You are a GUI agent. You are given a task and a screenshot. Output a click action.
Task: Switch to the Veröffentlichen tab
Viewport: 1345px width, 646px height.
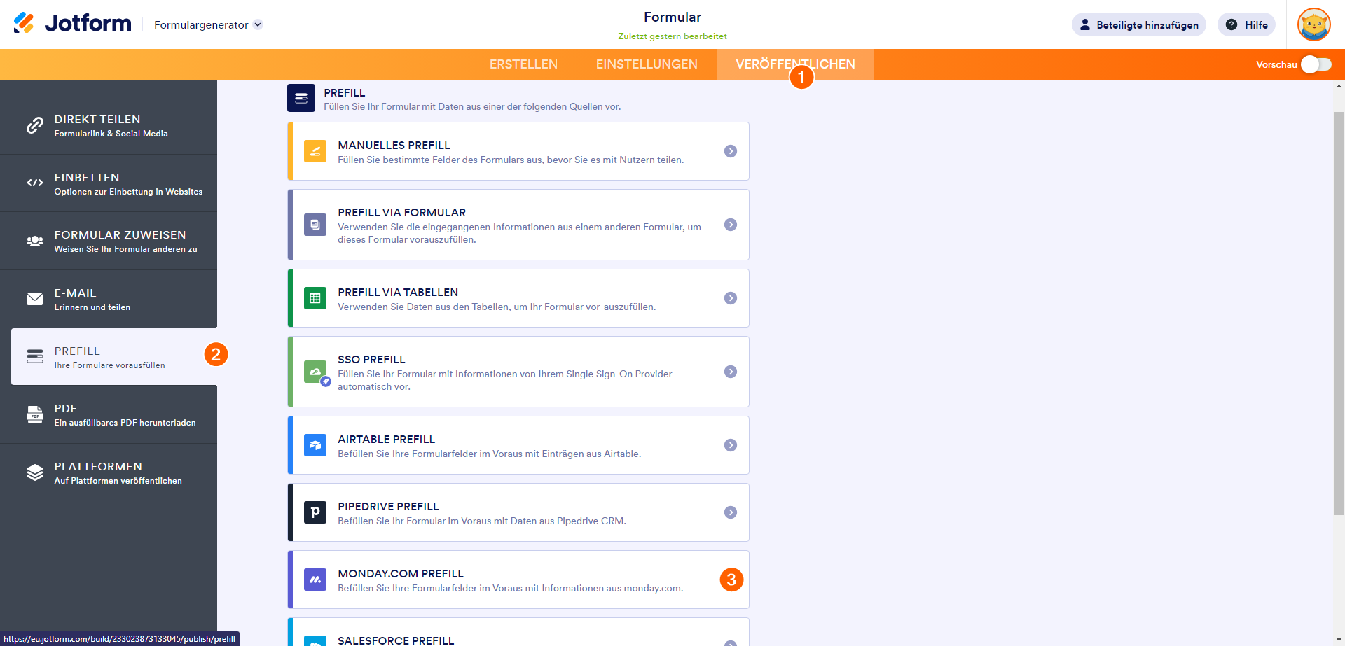[795, 64]
